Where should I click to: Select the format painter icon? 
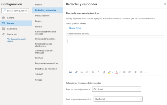pos(76,72)
